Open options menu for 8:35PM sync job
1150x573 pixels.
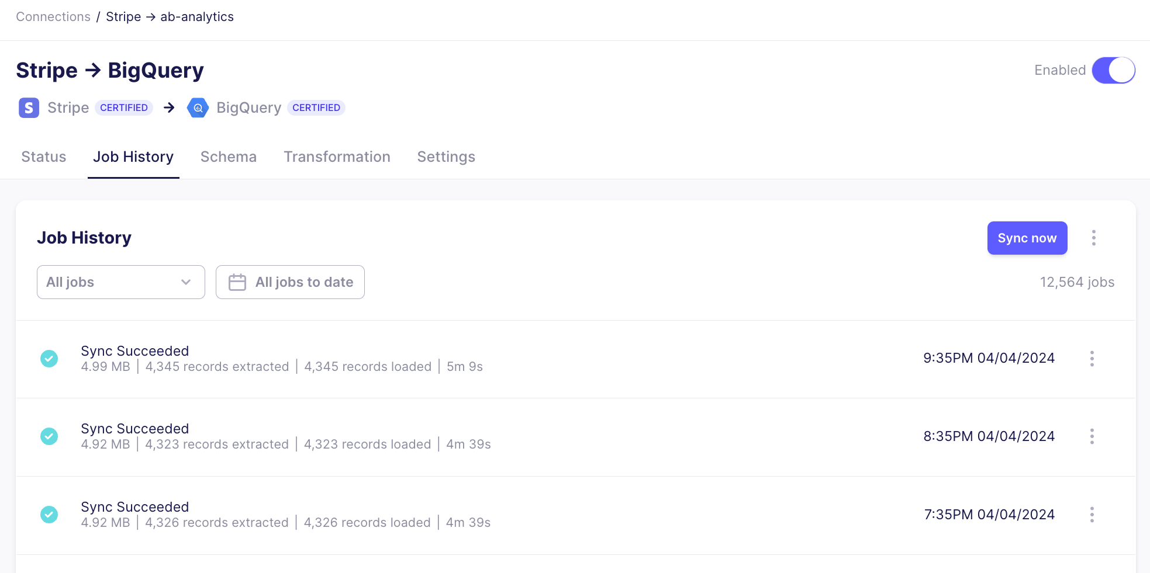(1092, 436)
